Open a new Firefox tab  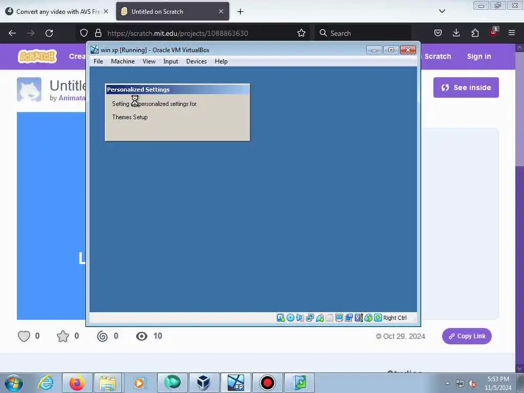point(240,12)
